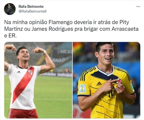144x120 pixels.
Task: Open the @RafaBelmonte6 handle link
Action: coord(33,11)
